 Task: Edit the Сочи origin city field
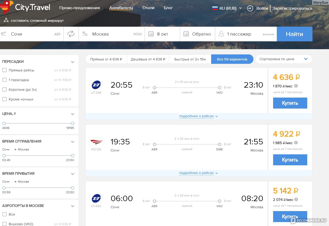[31, 34]
